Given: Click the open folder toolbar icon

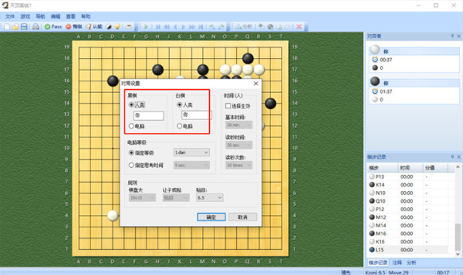Looking at the screenshot, I should click(15, 26).
